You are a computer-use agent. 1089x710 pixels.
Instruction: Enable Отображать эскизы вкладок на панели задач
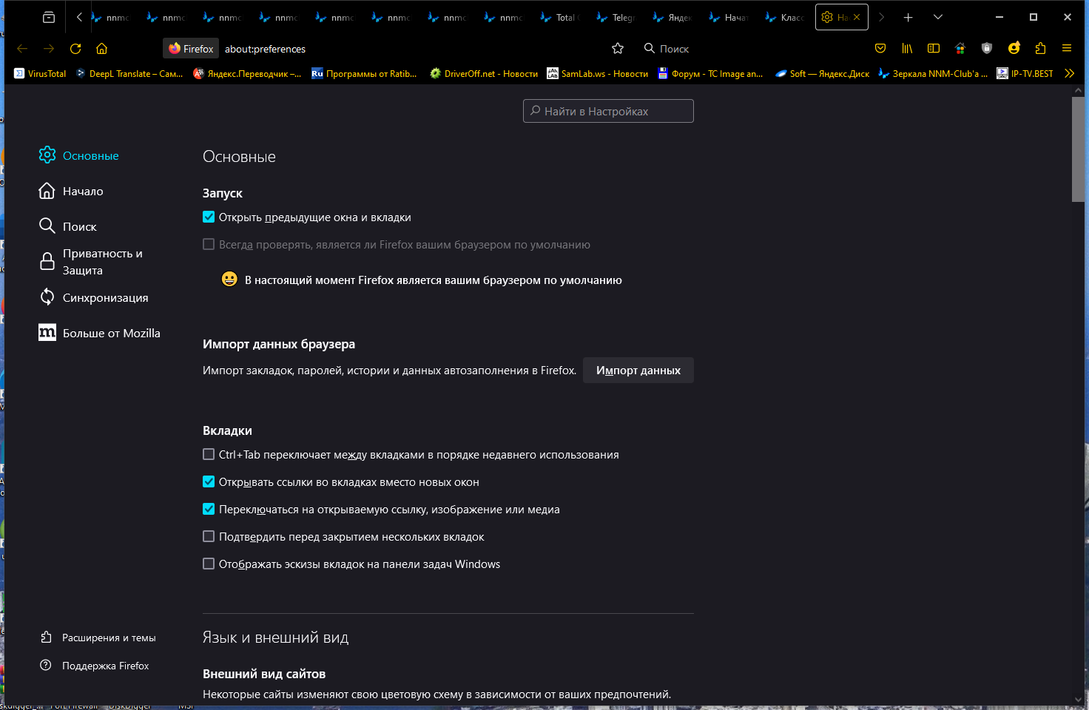(209, 564)
